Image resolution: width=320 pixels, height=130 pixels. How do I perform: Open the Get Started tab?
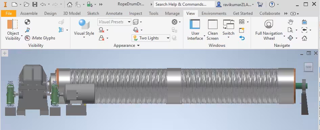point(243,13)
